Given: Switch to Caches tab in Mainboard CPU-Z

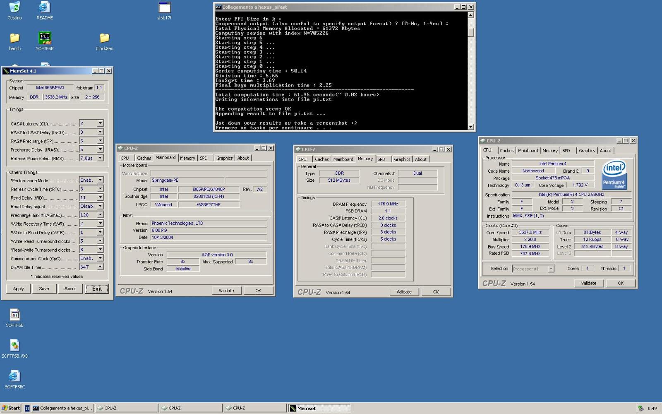Looking at the screenshot, I should pyautogui.click(x=144, y=158).
